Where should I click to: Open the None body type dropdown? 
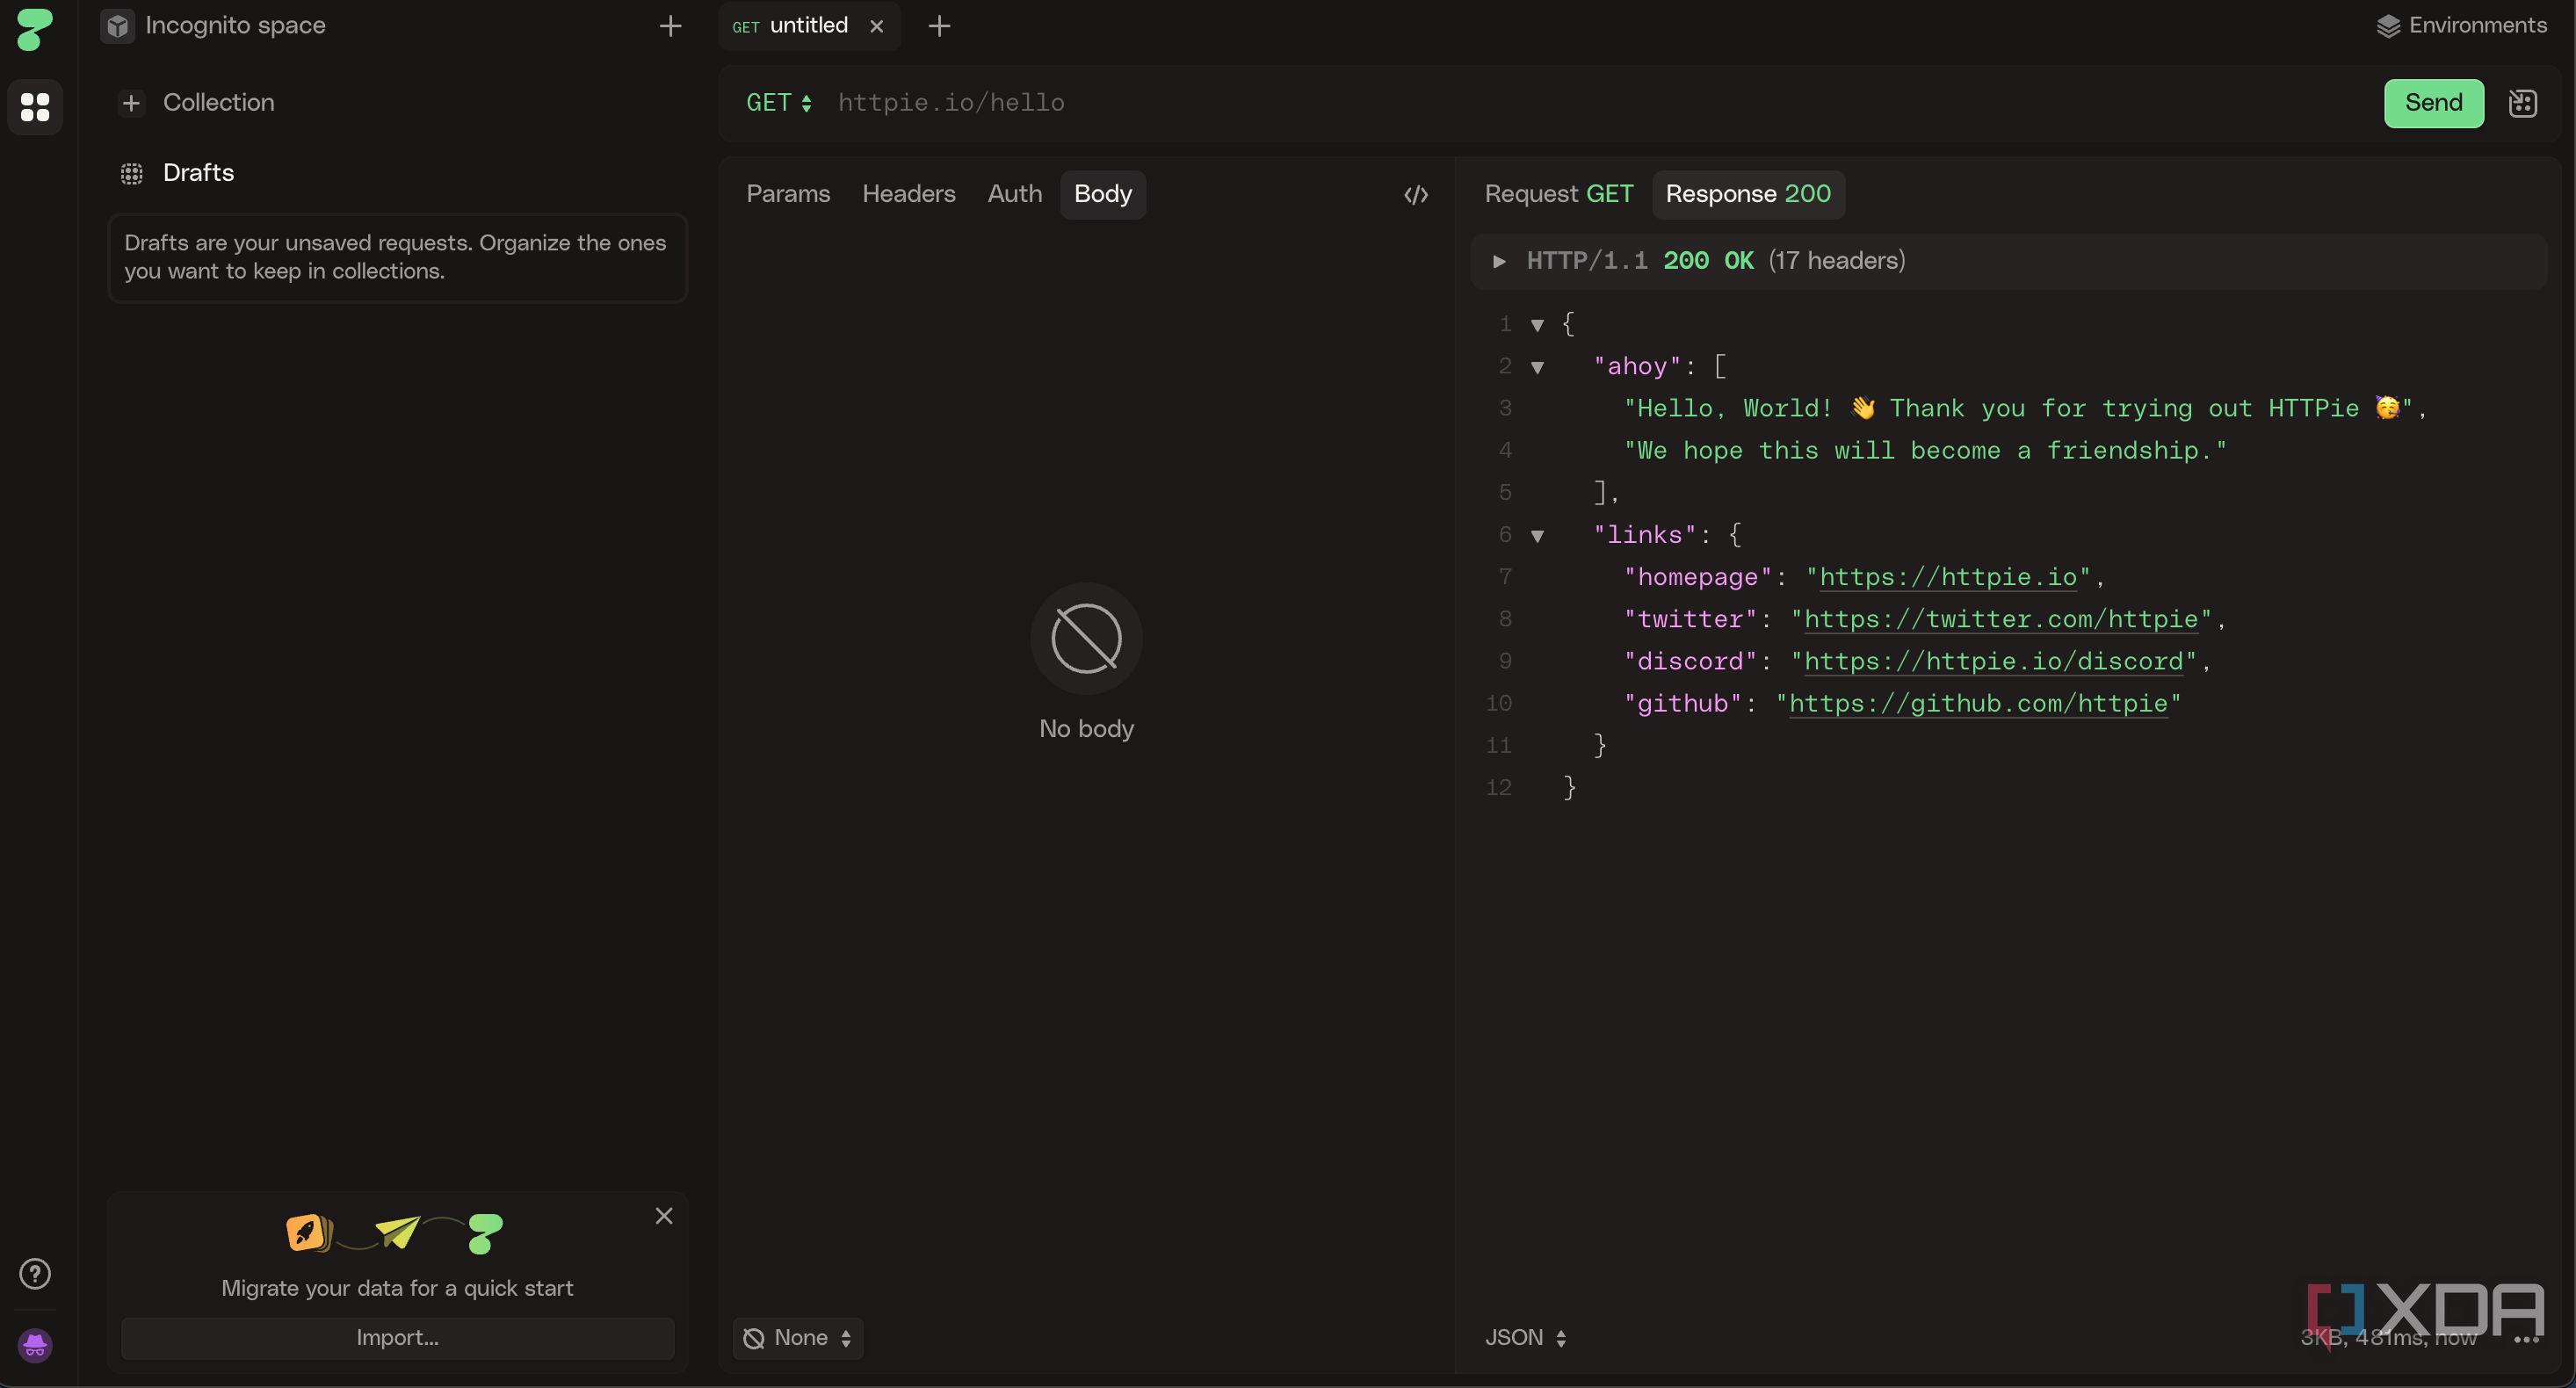(798, 1338)
